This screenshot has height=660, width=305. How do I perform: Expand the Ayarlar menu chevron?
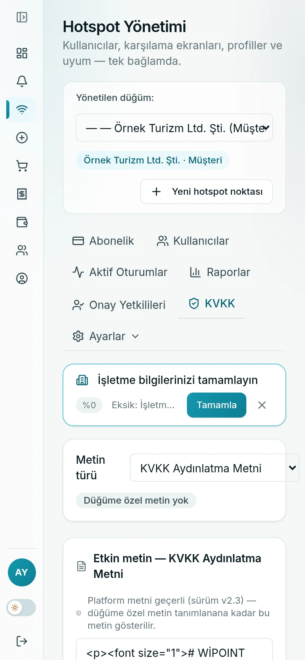[x=135, y=336]
